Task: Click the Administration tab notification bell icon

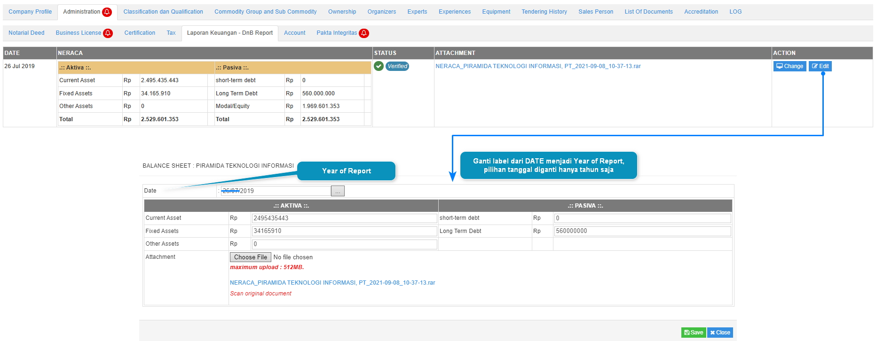Action: (107, 12)
